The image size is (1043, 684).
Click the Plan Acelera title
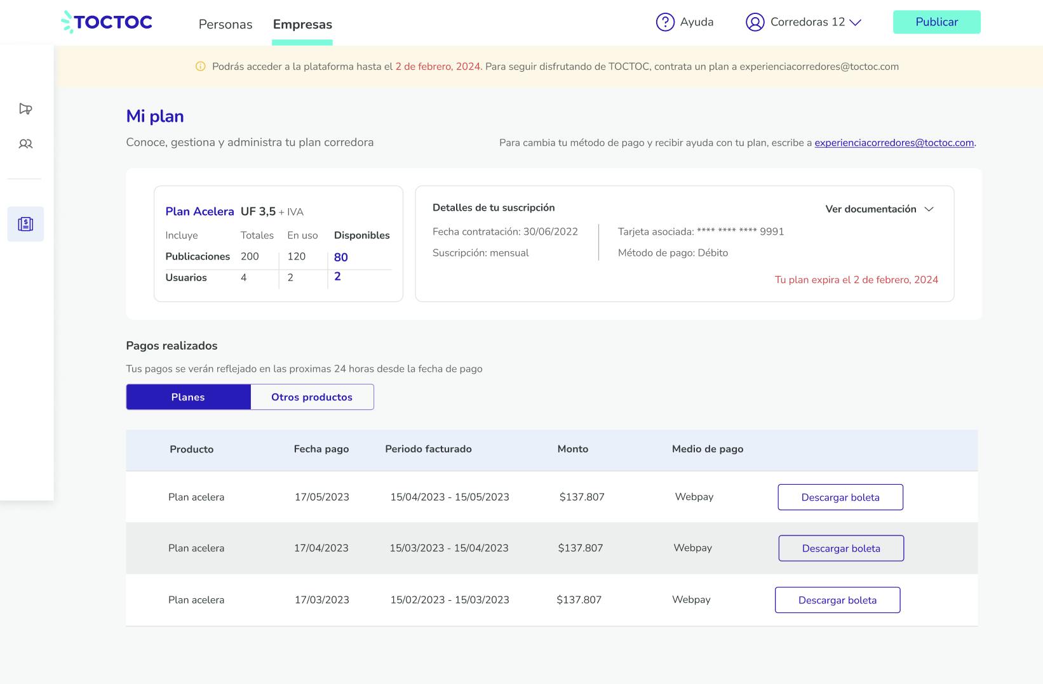pos(199,211)
